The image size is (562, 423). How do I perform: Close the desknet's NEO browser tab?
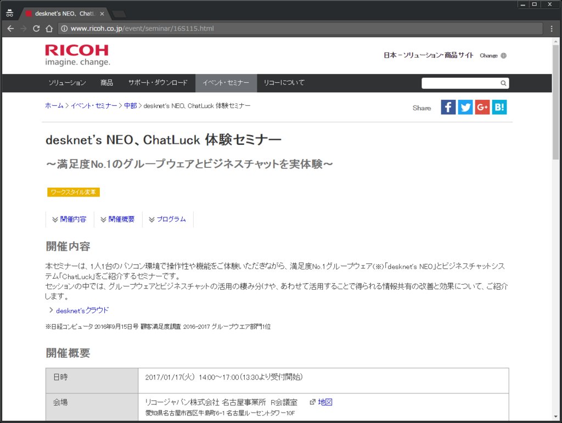102,14
